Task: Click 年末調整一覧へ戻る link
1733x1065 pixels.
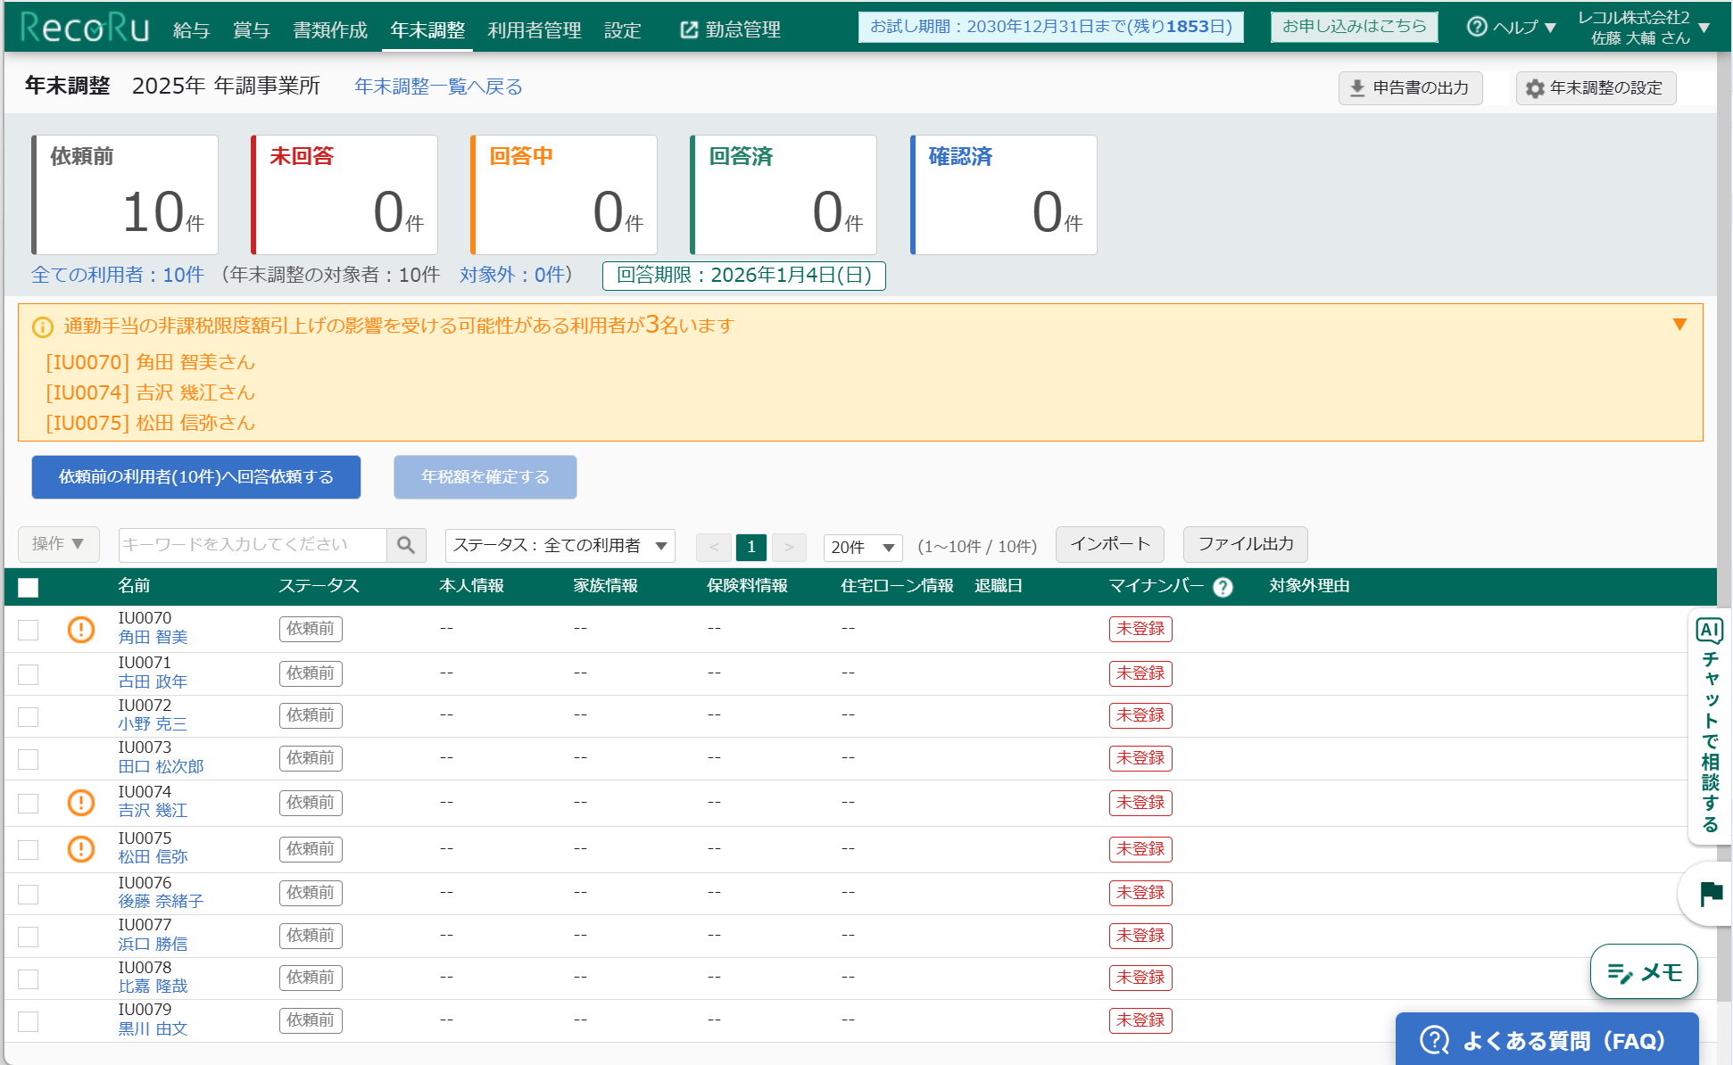Action: point(438,87)
